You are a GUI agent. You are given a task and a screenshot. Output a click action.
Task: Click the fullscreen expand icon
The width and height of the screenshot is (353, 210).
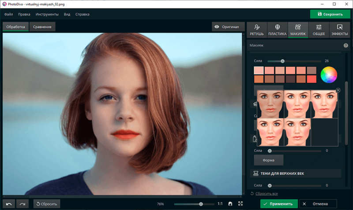[x=240, y=204]
